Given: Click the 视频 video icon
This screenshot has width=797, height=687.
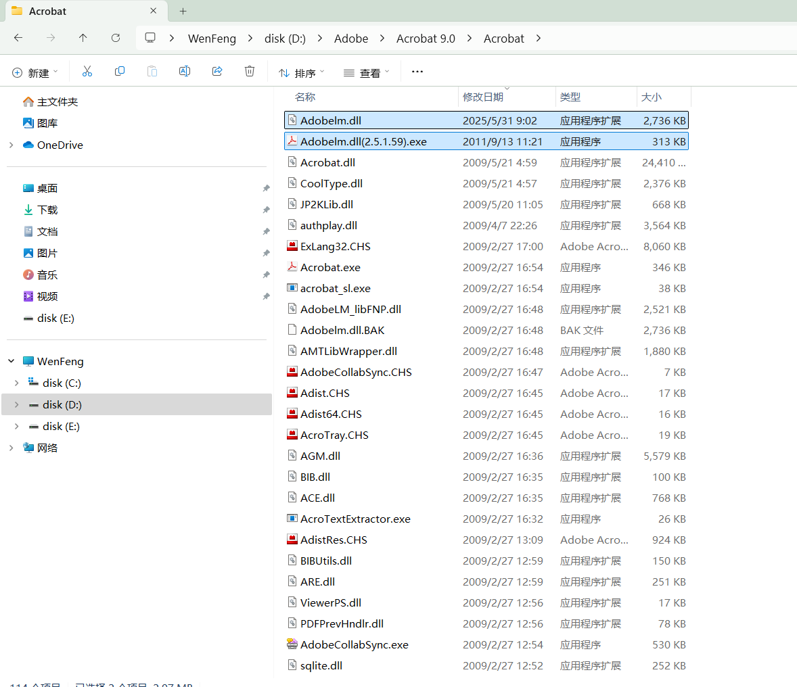Looking at the screenshot, I should [x=28, y=296].
